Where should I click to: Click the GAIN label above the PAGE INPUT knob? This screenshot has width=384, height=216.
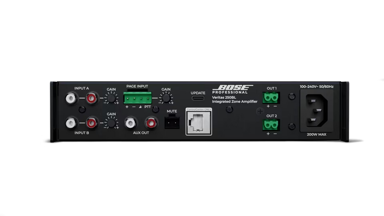(x=166, y=89)
